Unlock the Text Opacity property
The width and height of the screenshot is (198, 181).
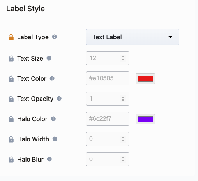[x=11, y=99]
